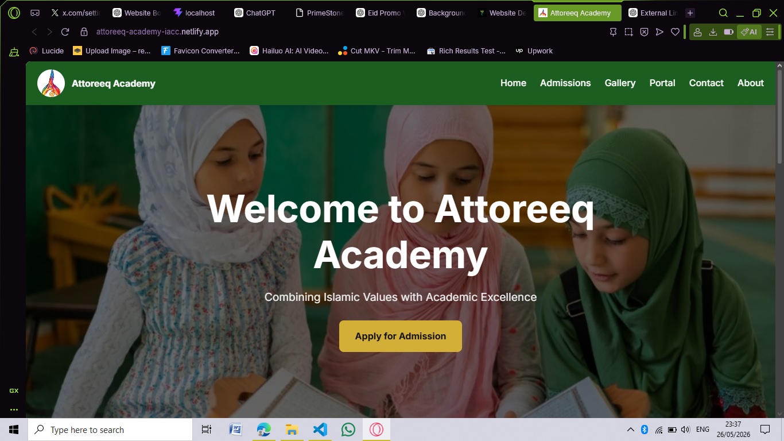Open the notification center icon
Image resolution: width=784 pixels, height=441 pixels.
(764, 430)
